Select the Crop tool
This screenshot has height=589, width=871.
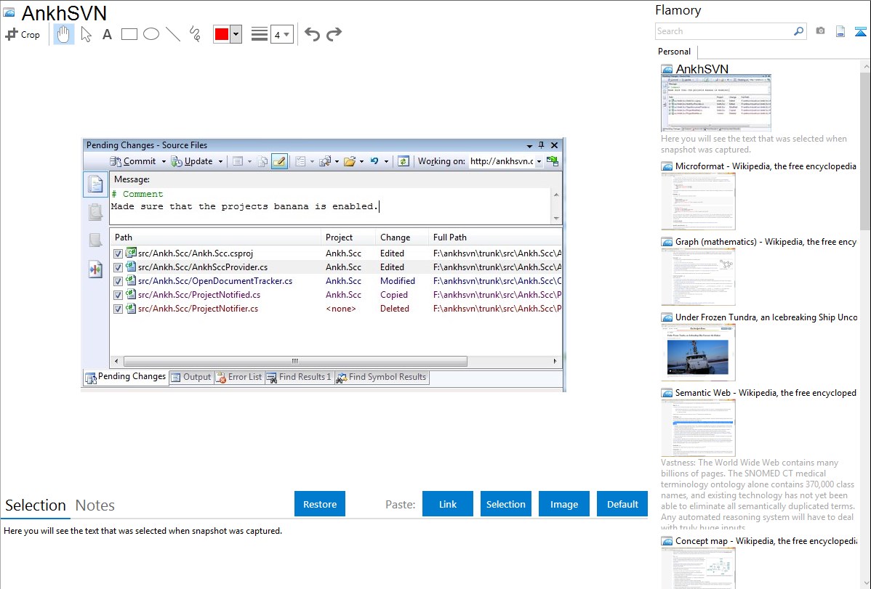(x=23, y=34)
